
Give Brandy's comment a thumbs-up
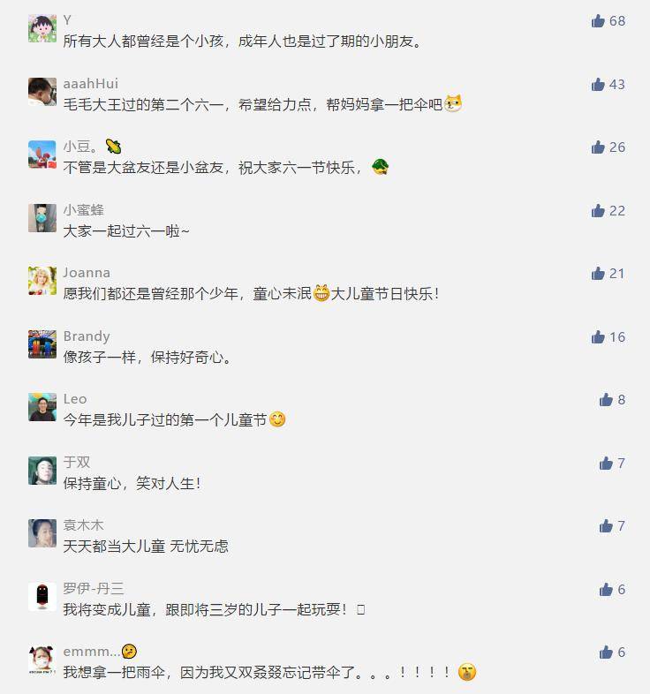(x=598, y=336)
